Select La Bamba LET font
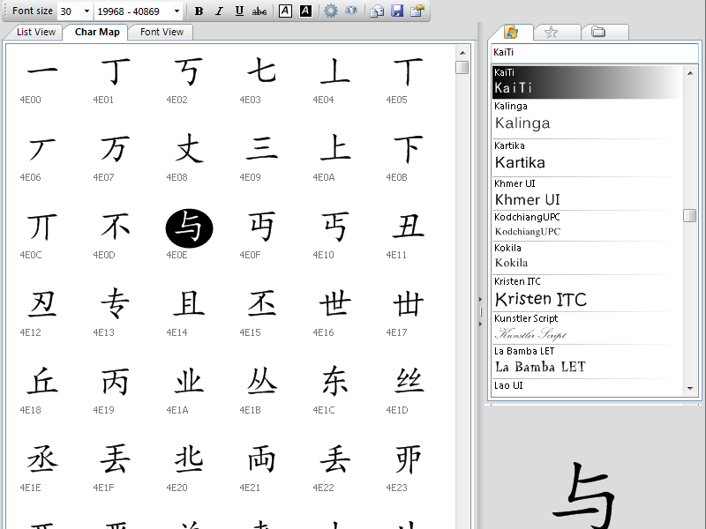706x529 pixels. pyautogui.click(x=587, y=361)
